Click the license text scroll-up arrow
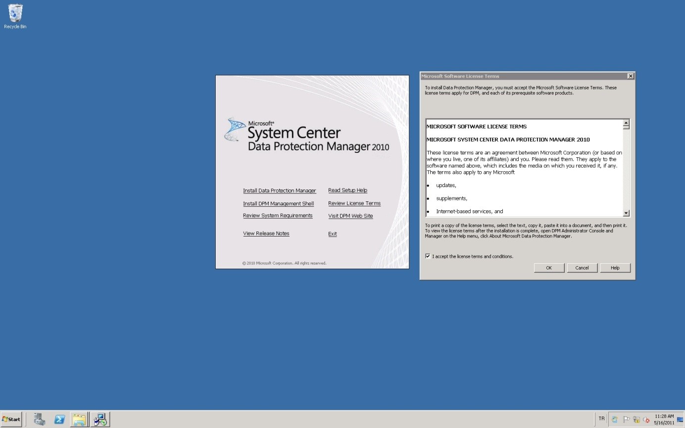The image size is (685, 428). coord(626,123)
